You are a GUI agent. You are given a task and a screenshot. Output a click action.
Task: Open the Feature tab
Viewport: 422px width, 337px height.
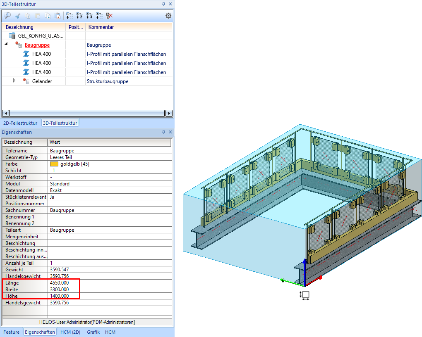tap(12, 332)
